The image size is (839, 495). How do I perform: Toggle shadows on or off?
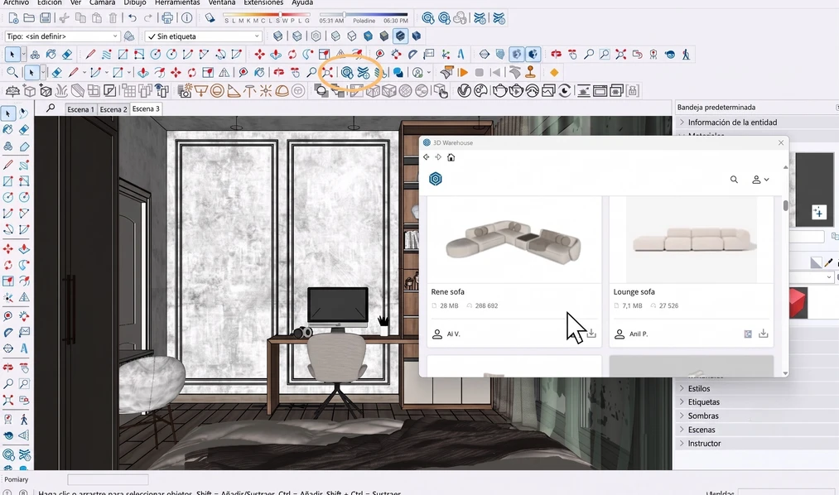pos(210,18)
